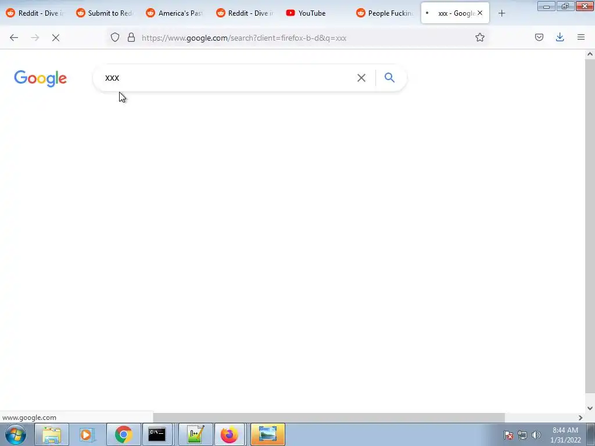View site security lock information
595x446 pixels.
[131, 37]
